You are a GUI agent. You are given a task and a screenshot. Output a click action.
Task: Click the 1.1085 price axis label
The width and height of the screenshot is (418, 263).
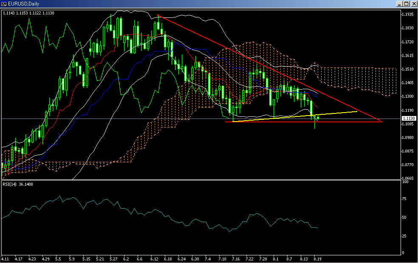408,124
